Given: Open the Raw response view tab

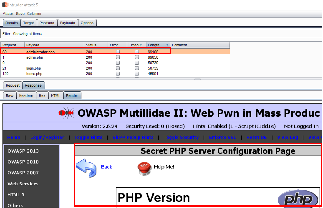Looking at the screenshot, I should (x=10, y=96).
